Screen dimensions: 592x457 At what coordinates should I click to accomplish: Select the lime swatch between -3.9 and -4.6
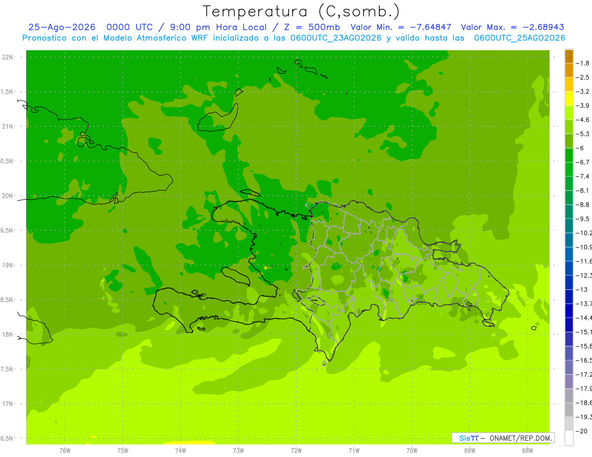tap(569, 112)
